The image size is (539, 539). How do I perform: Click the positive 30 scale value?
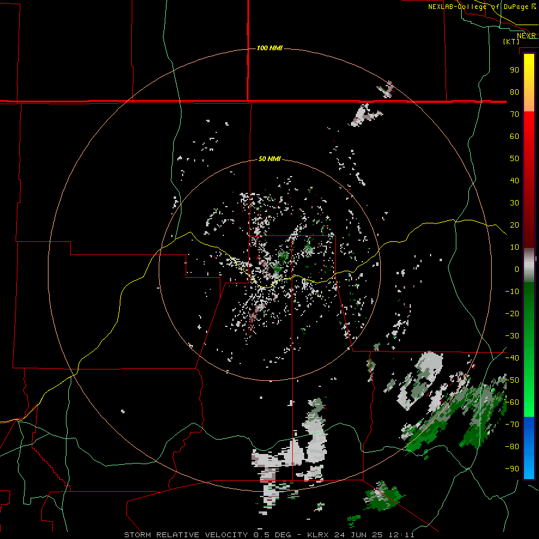point(514,203)
